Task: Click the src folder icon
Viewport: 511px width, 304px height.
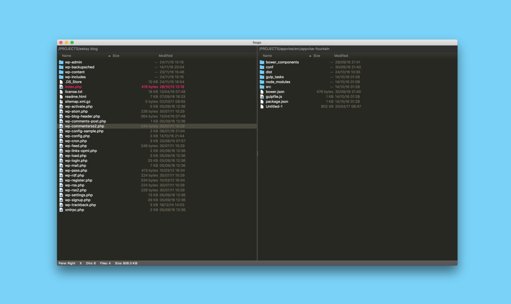Action: (262, 87)
